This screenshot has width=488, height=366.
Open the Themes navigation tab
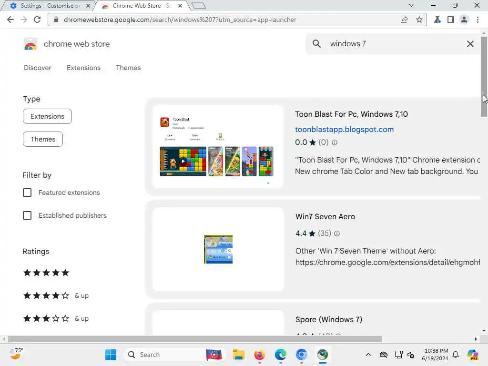(x=128, y=68)
